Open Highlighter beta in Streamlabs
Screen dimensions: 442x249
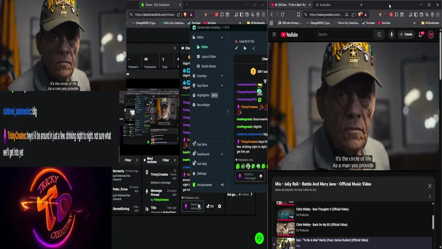[204, 95]
